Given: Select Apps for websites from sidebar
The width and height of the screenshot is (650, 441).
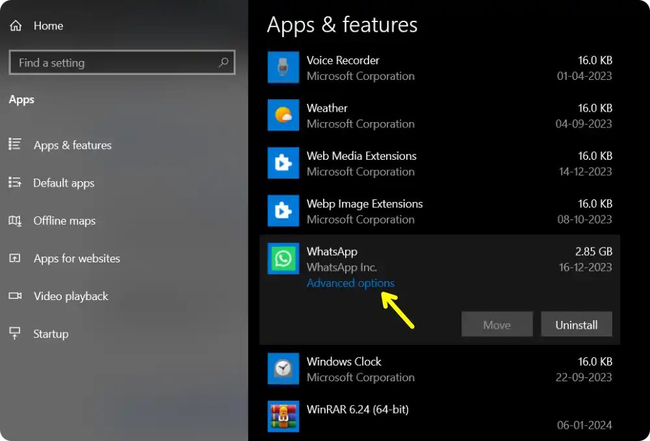Looking at the screenshot, I should (75, 258).
